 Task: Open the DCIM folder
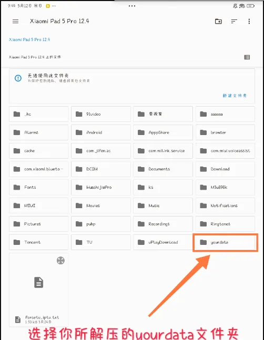101,169
